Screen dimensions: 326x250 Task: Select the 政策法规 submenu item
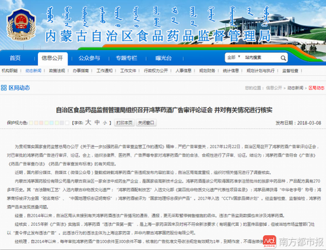pos(57,70)
